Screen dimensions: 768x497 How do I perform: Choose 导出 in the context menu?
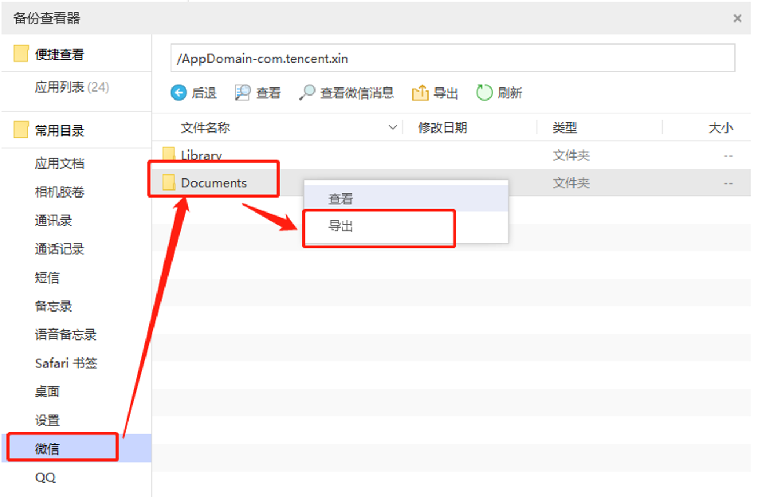tap(405, 226)
